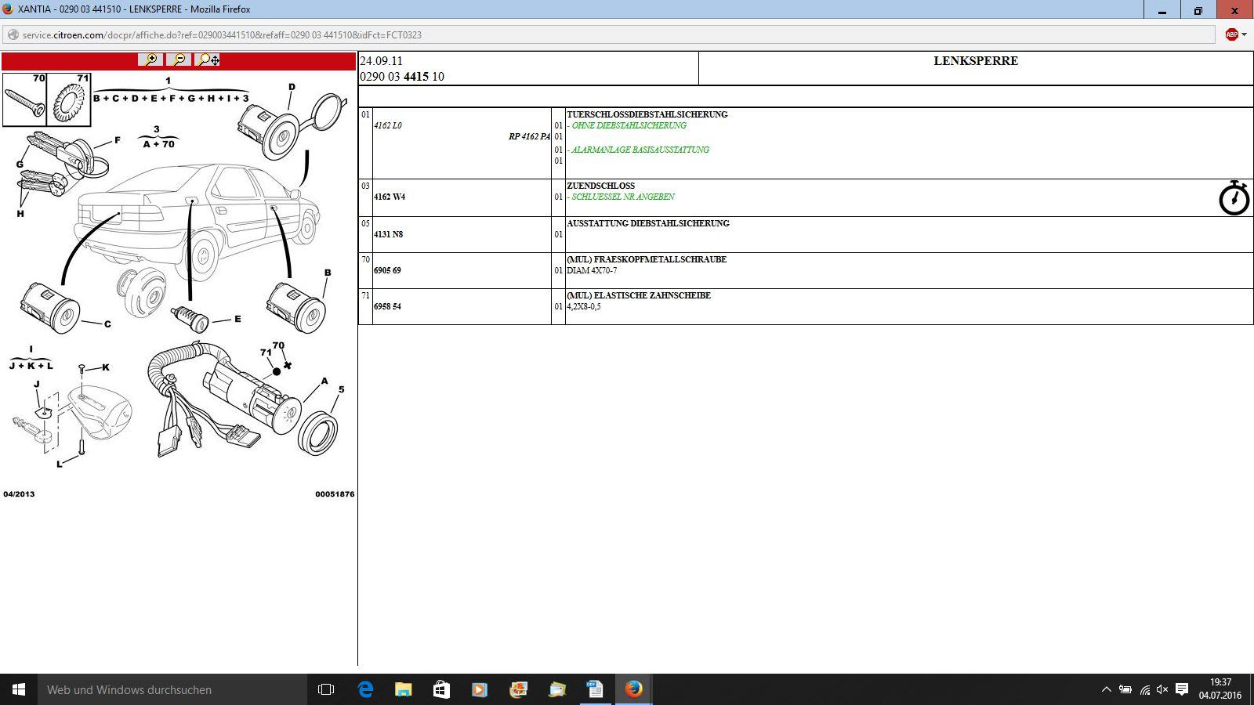Click (MUL) FRAESKOPFMETALLSCHRAUBE row title

[647, 259]
